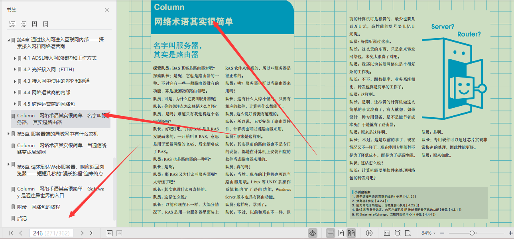Open the 后记 bookmark

(22, 218)
